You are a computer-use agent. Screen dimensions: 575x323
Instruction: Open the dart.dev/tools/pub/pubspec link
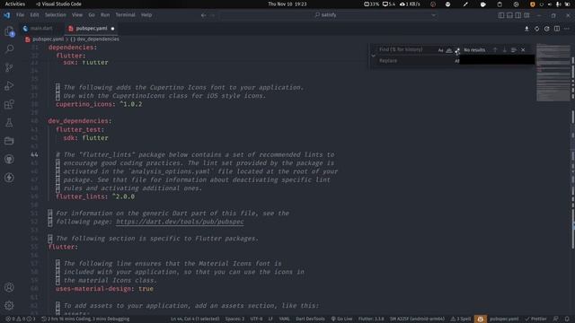pos(180,222)
